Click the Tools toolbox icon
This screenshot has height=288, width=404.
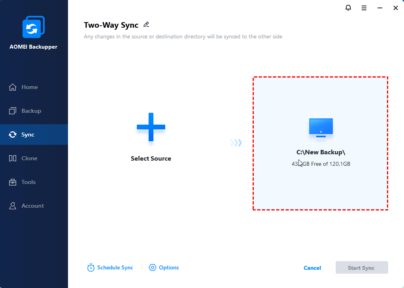coord(13,182)
